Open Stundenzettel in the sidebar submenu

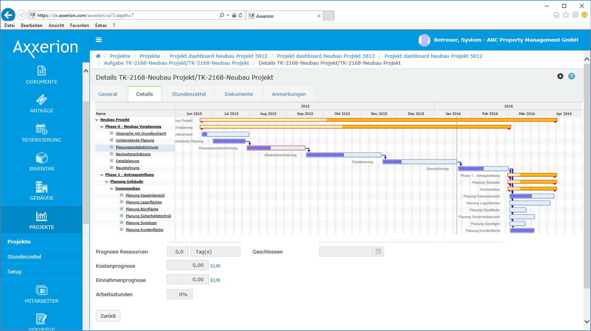(24, 257)
